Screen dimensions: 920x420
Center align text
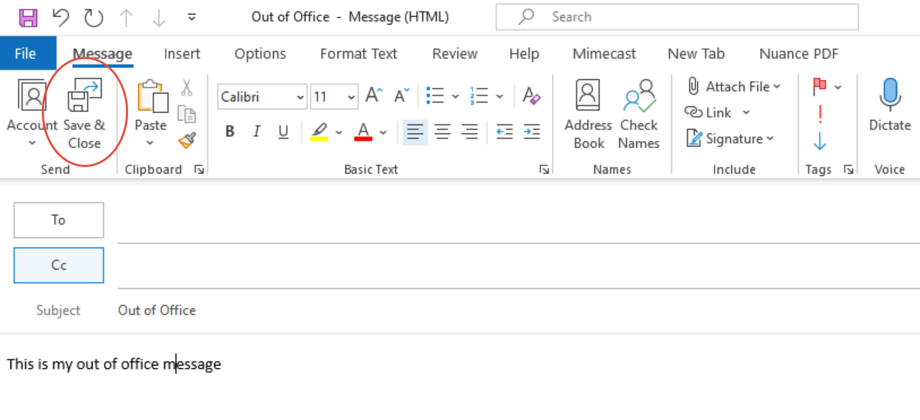(442, 132)
